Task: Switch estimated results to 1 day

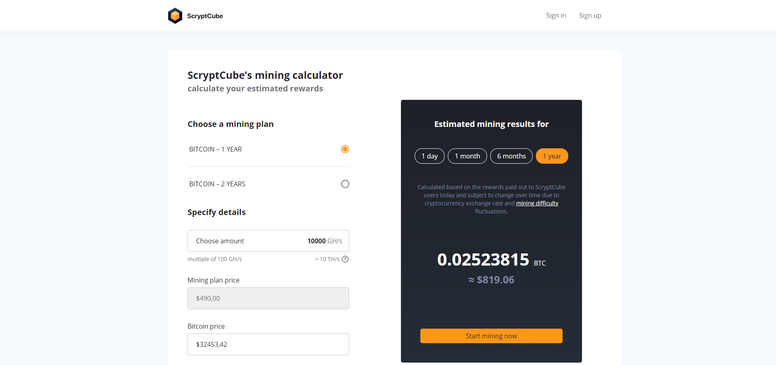Action: tap(429, 156)
